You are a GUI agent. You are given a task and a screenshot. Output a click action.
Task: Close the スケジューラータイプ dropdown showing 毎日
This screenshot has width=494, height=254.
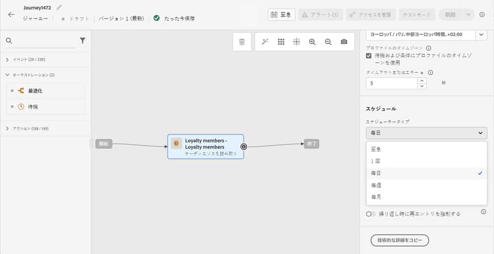point(427,133)
